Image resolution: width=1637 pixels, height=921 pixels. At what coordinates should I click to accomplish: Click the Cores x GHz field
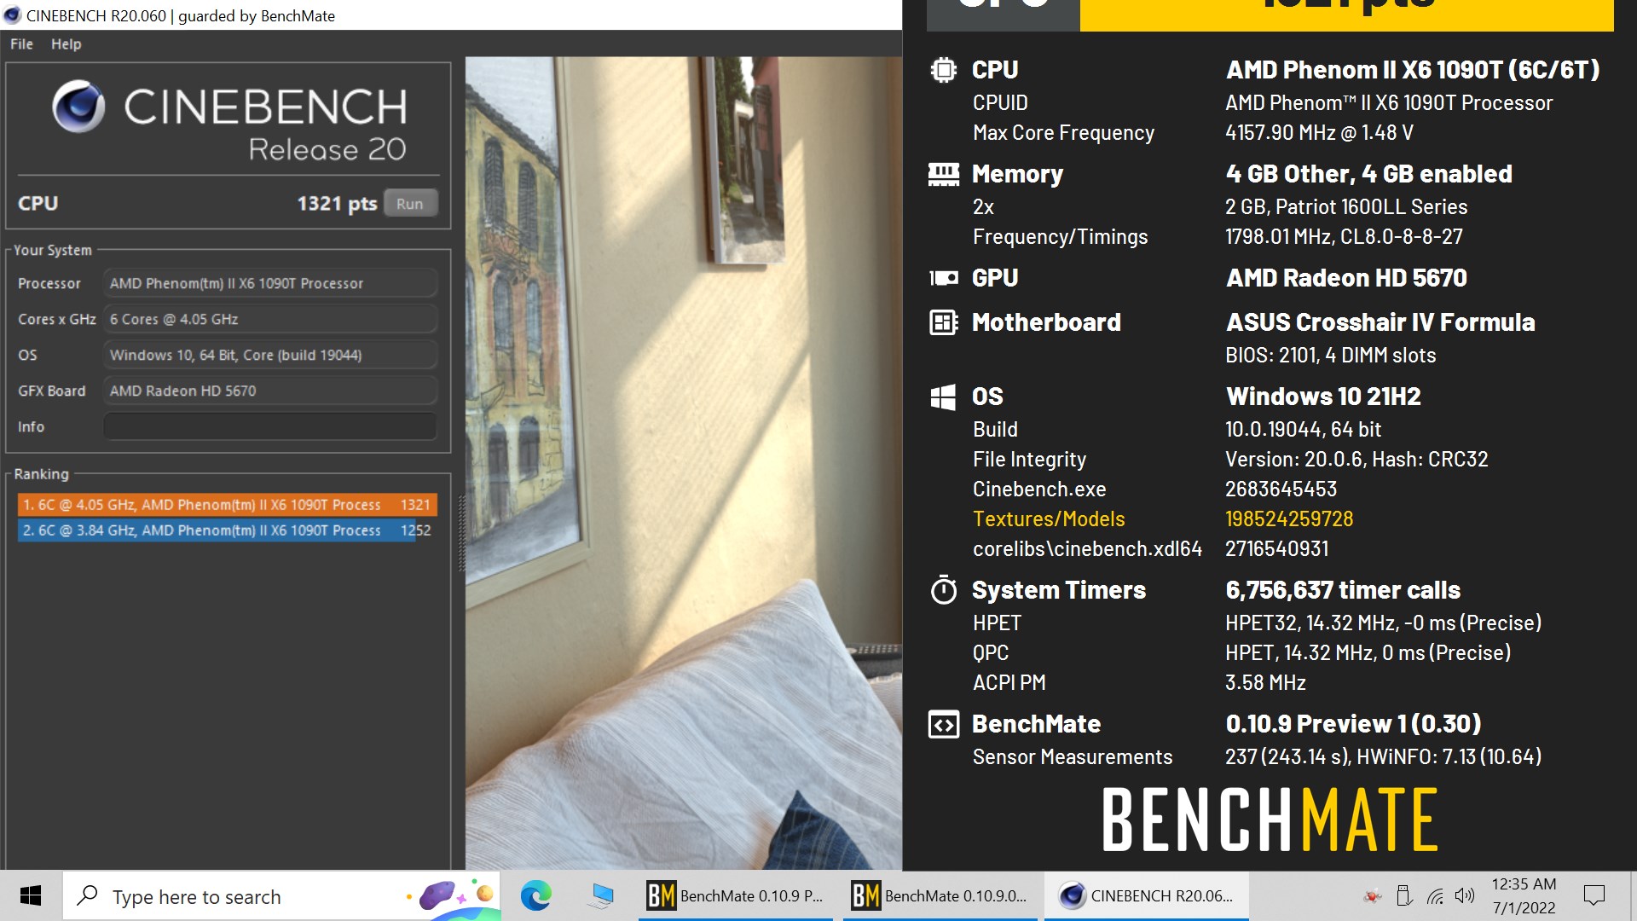coord(270,319)
